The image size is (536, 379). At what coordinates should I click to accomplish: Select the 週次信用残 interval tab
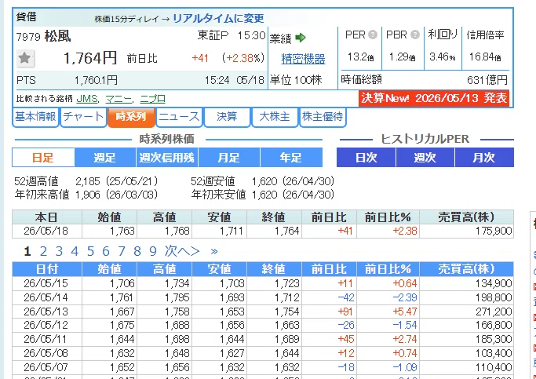(x=167, y=158)
